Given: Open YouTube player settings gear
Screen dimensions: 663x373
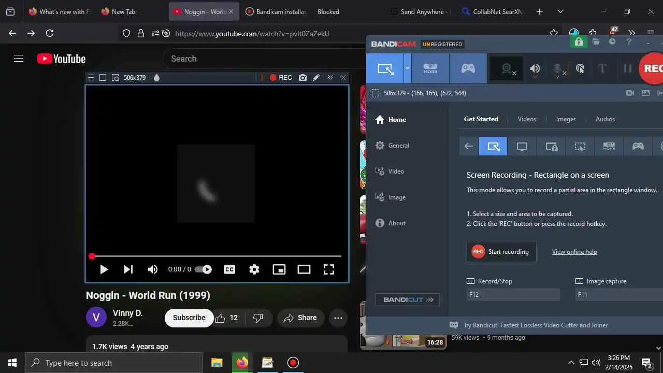Looking at the screenshot, I should 254,269.
